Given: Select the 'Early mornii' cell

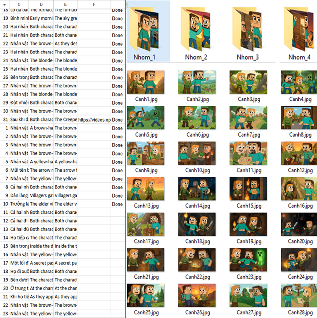Looking at the screenshot, I should pos(41,18).
